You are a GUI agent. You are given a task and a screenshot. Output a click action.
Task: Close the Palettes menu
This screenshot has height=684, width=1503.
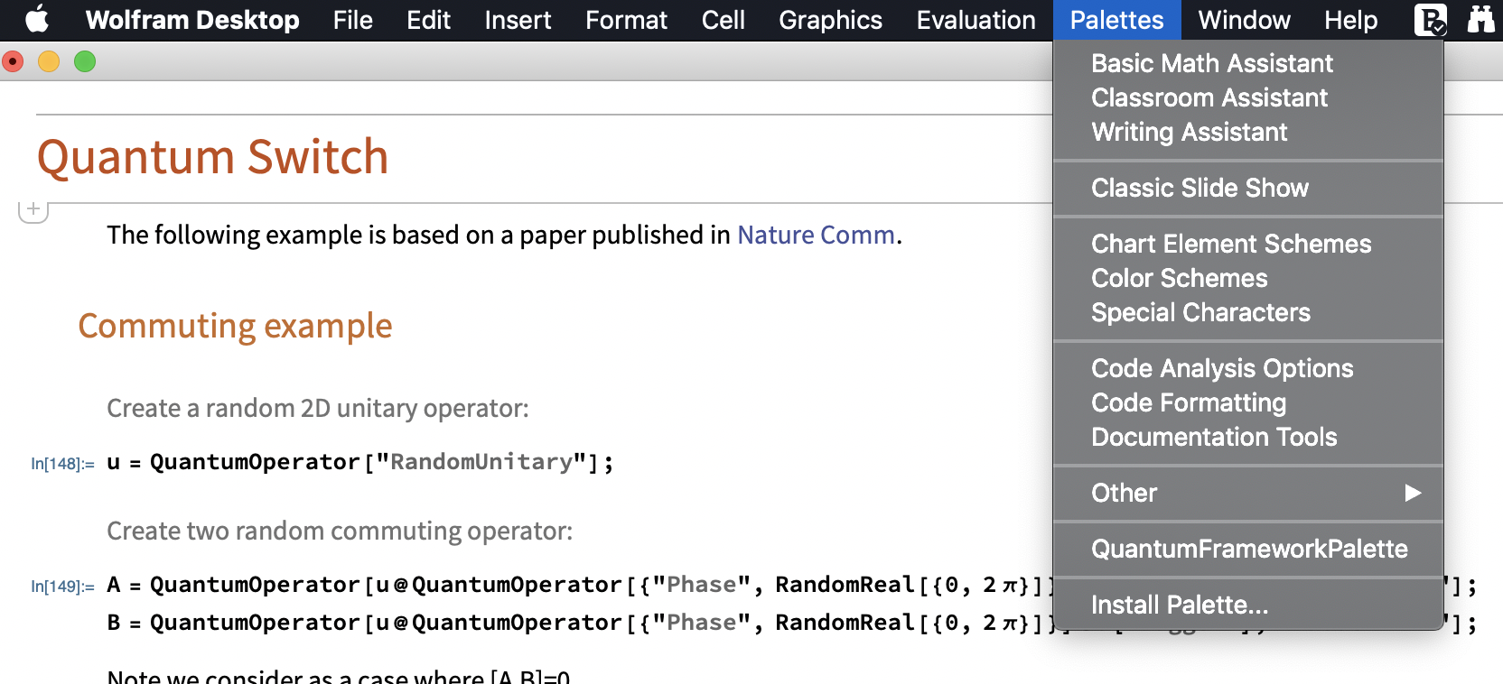point(1116,20)
